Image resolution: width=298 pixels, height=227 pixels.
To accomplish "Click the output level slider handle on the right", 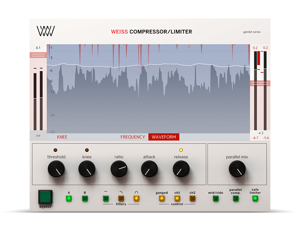I will click(260, 83).
